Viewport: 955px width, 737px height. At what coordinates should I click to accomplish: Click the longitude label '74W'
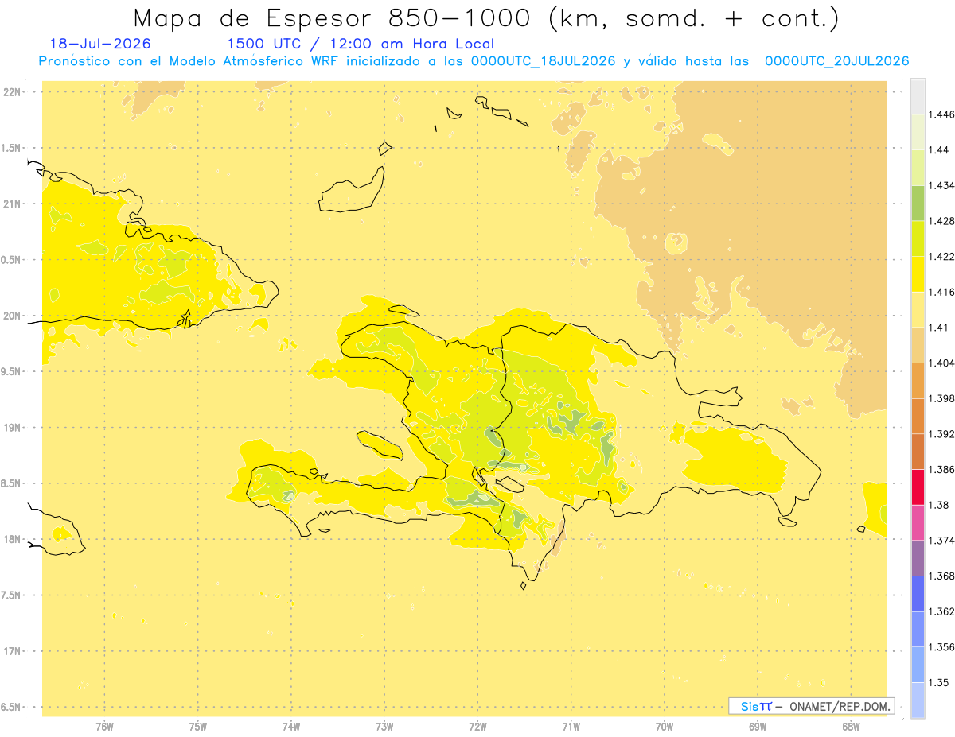click(291, 727)
